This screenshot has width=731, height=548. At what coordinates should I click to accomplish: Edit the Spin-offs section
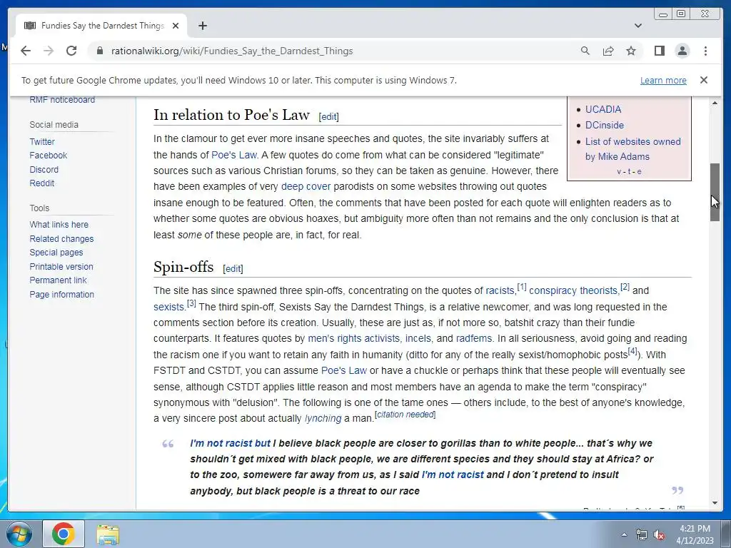click(x=233, y=268)
